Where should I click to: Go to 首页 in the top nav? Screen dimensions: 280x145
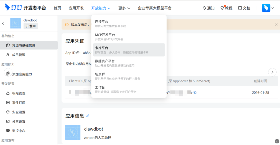(x=57, y=8)
